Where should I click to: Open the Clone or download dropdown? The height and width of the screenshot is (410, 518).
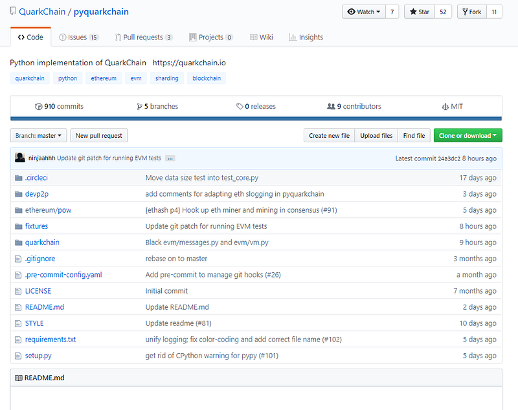467,136
